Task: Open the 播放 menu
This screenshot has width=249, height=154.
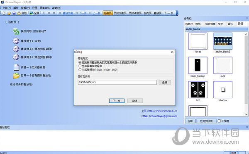Action: pyautogui.click(x=16, y=8)
